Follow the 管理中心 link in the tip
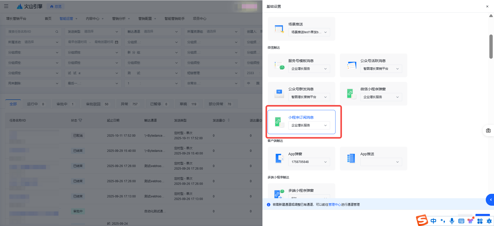494x226 pixels. [335, 205]
